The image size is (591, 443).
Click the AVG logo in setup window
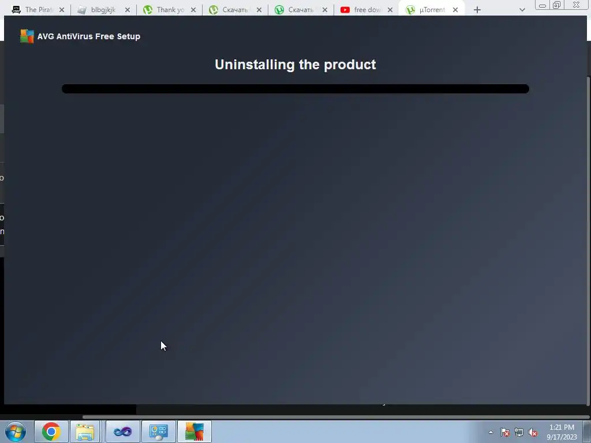(x=27, y=36)
